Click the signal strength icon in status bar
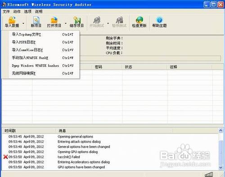 pos(209,175)
